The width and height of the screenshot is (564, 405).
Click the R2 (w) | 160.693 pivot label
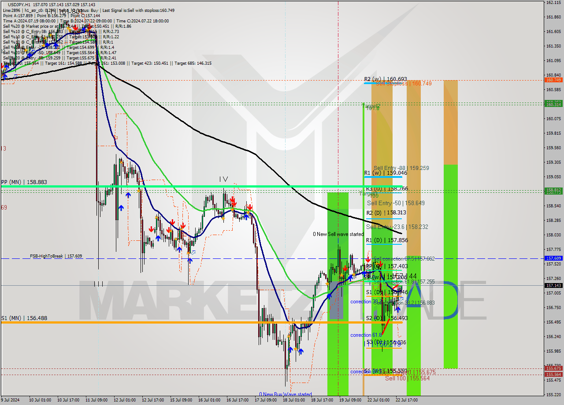coord(386,79)
